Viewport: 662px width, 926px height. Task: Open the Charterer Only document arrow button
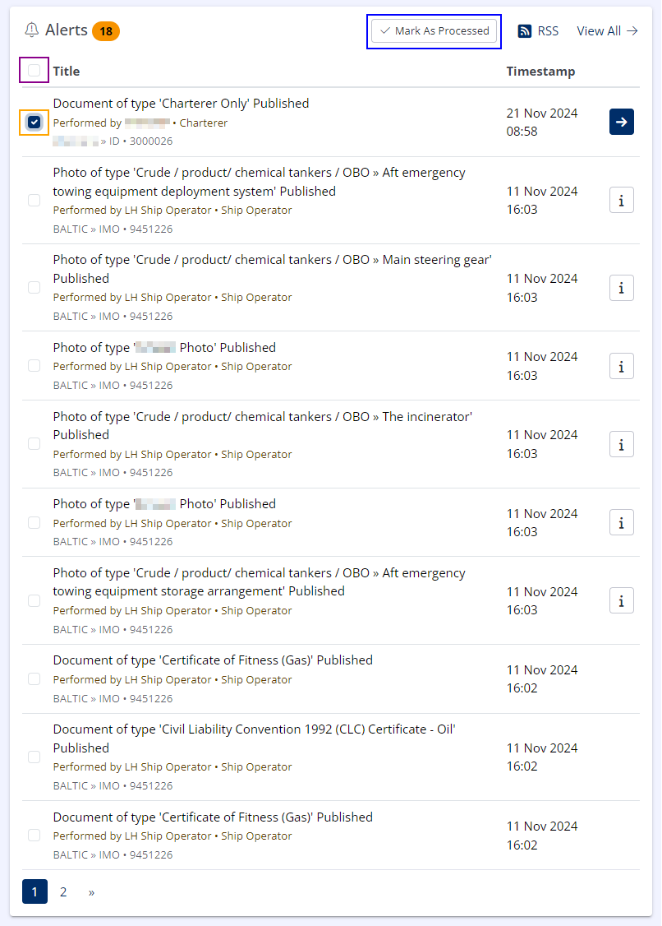(621, 122)
